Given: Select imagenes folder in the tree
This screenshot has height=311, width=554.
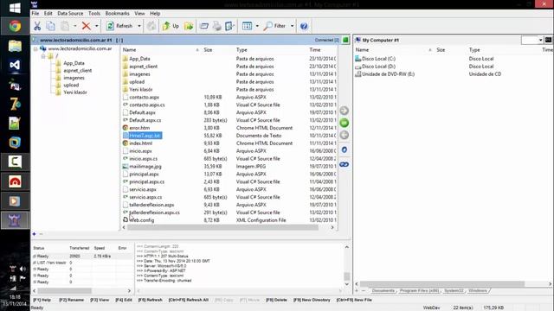Looking at the screenshot, I should pyautogui.click(x=74, y=78).
